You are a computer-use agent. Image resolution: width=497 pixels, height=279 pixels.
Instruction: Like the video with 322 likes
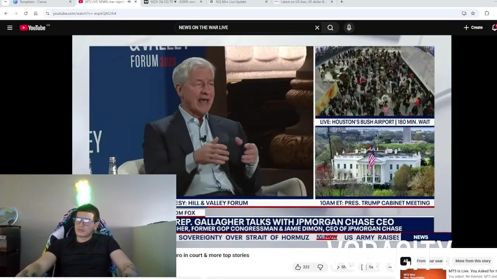pos(302,267)
